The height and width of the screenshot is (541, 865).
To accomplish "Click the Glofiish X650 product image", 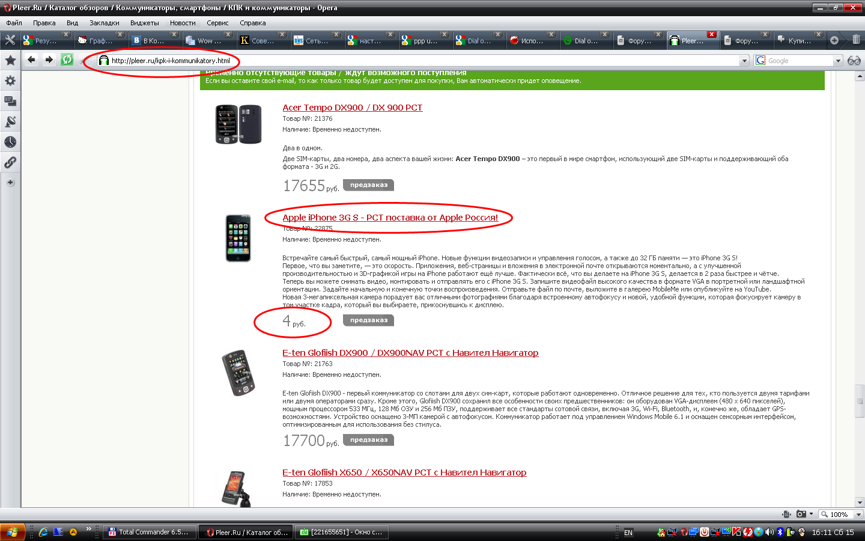I will (x=235, y=489).
